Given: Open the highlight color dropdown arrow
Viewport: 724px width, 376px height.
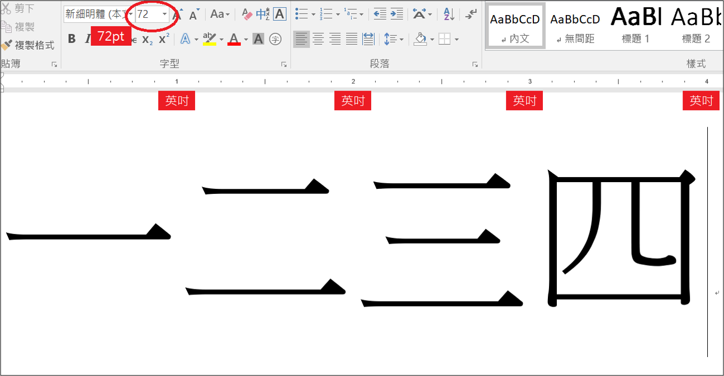Looking at the screenshot, I should point(221,39).
